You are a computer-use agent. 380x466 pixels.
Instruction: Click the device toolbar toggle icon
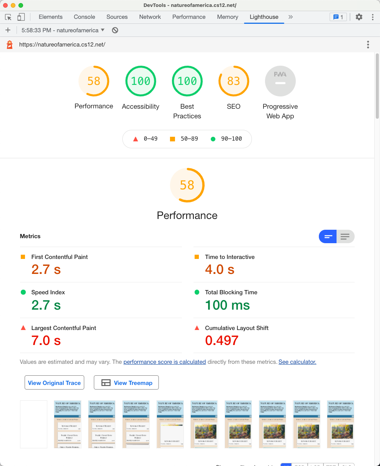21,17
